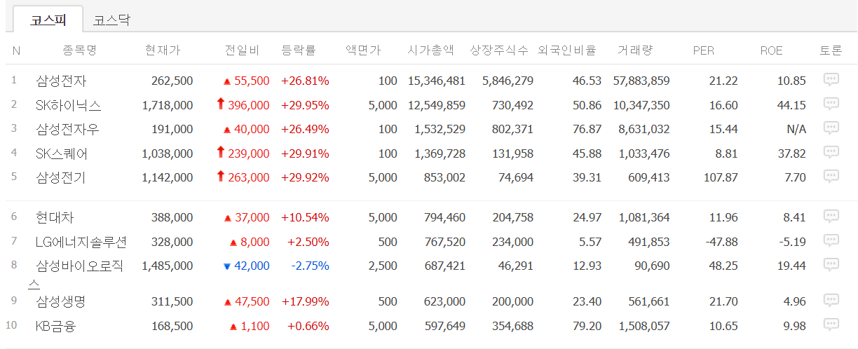
Task: Select SK하이닉스 ROE value 44.15
Action: pos(791,105)
